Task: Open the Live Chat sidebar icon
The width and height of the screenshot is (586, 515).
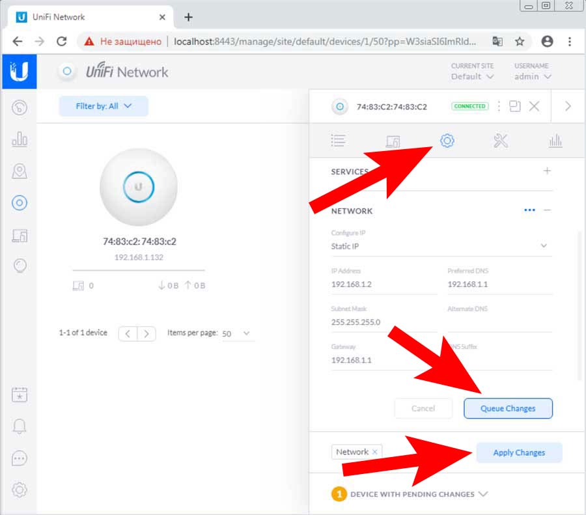Action: [x=20, y=458]
